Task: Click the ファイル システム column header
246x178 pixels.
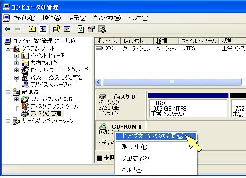Action: [199, 41]
